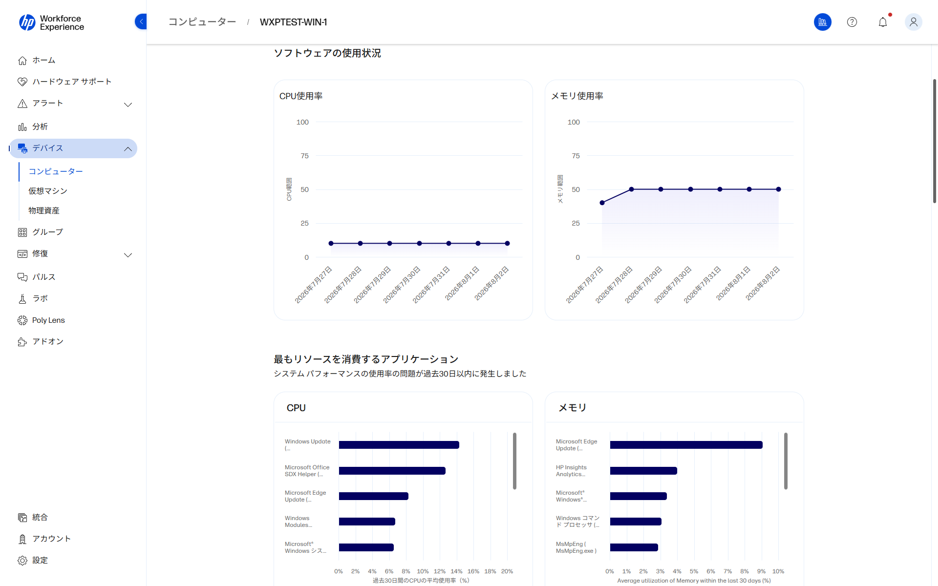Open the ホーム page via its house icon
938x586 pixels.
pyautogui.click(x=22, y=61)
